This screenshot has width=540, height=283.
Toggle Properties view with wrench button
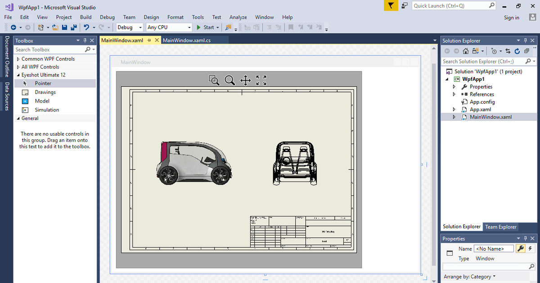click(x=521, y=248)
